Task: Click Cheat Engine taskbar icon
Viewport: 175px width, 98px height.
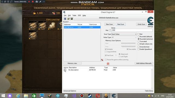Action: (x=114, y=96)
